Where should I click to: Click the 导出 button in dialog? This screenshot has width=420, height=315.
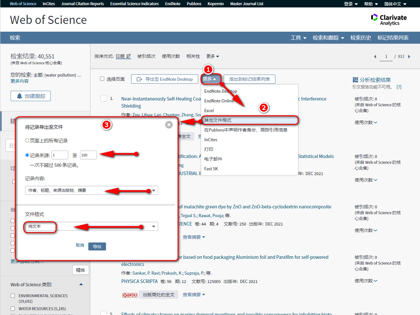[x=97, y=247]
